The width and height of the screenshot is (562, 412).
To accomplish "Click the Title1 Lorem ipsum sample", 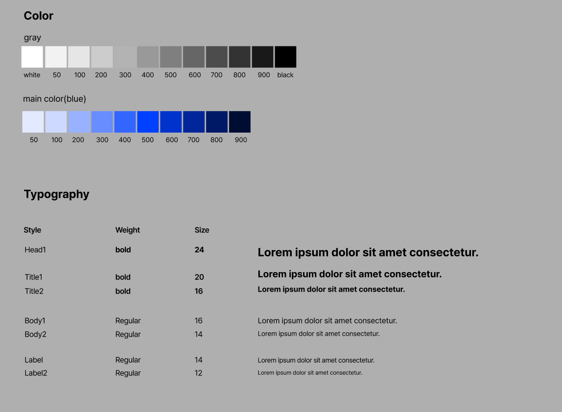I will [350, 274].
